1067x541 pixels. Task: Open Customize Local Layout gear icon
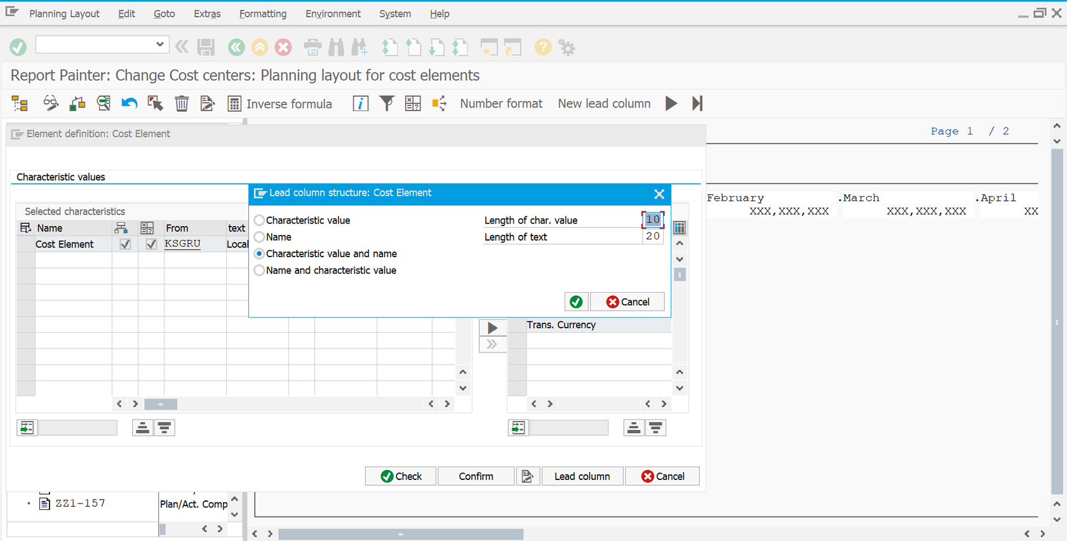click(567, 47)
